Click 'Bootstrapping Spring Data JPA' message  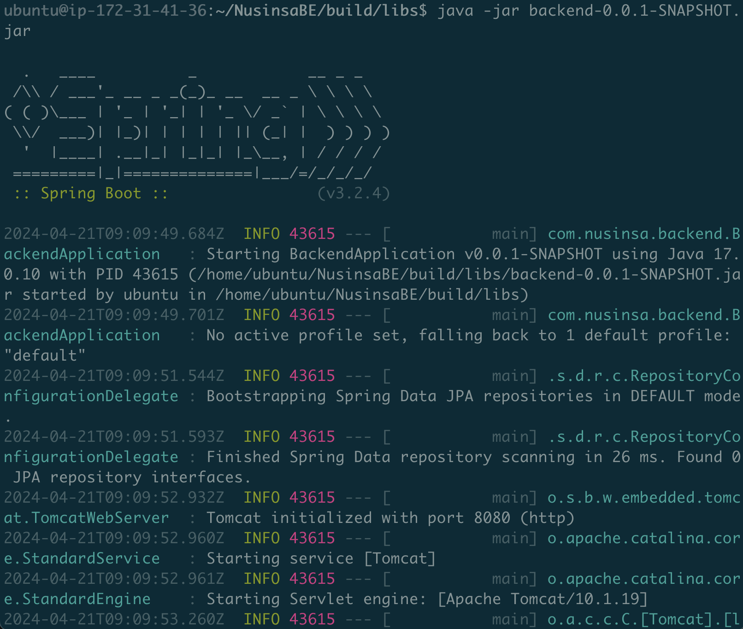340,396
